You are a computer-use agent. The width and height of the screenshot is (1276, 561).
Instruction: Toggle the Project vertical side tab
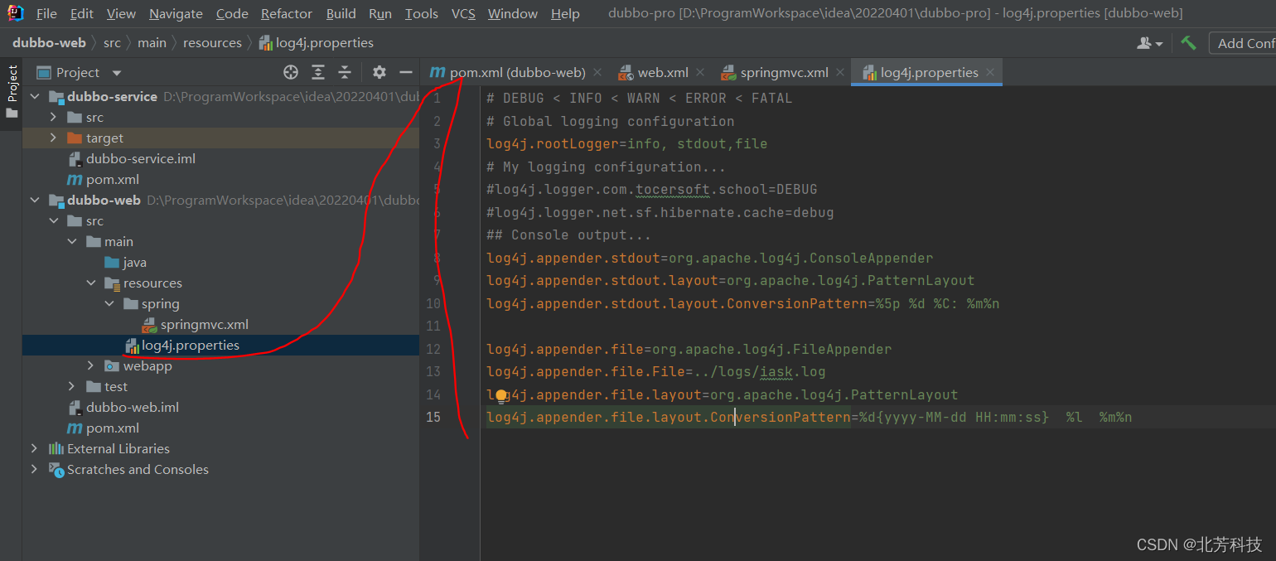tap(12, 91)
